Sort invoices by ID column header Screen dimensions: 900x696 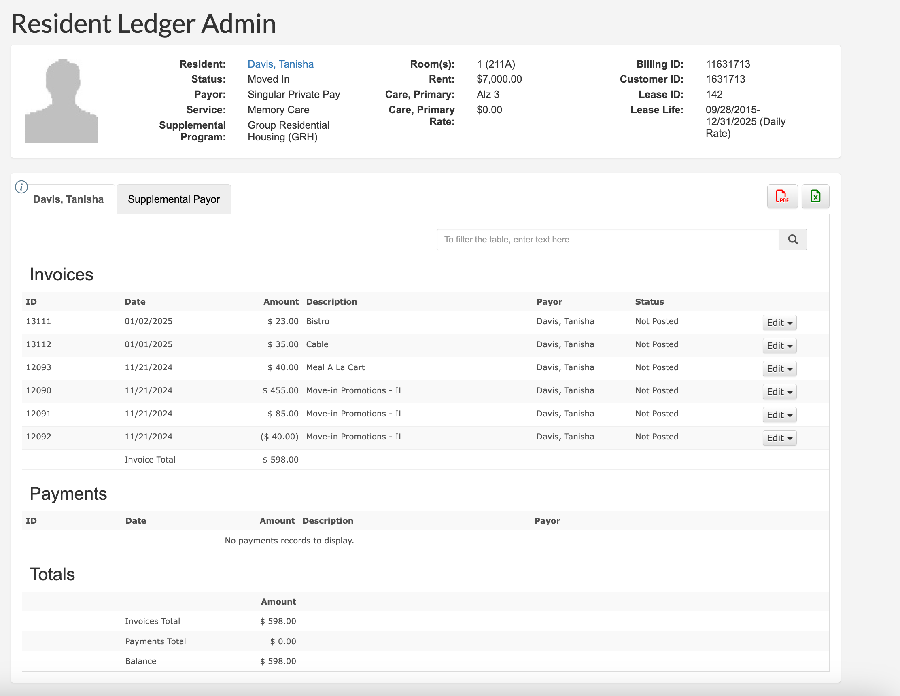(31, 301)
